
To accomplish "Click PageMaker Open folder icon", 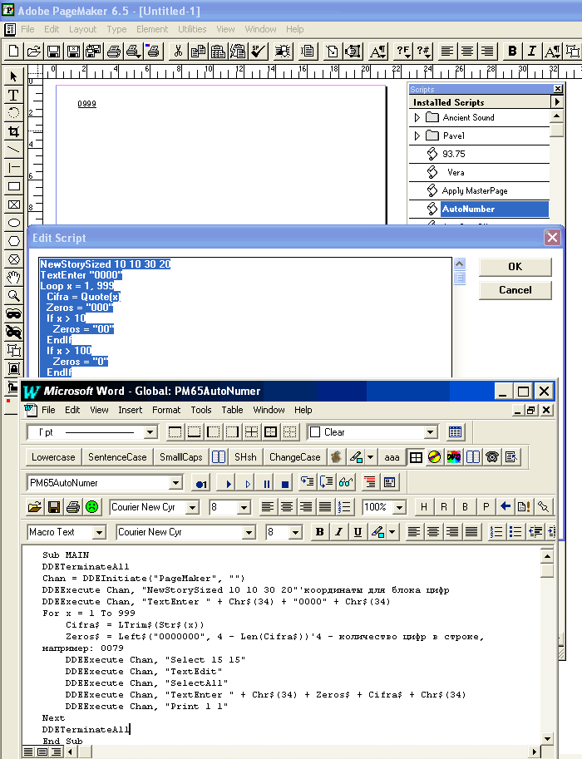I will click(x=33, y=51).
